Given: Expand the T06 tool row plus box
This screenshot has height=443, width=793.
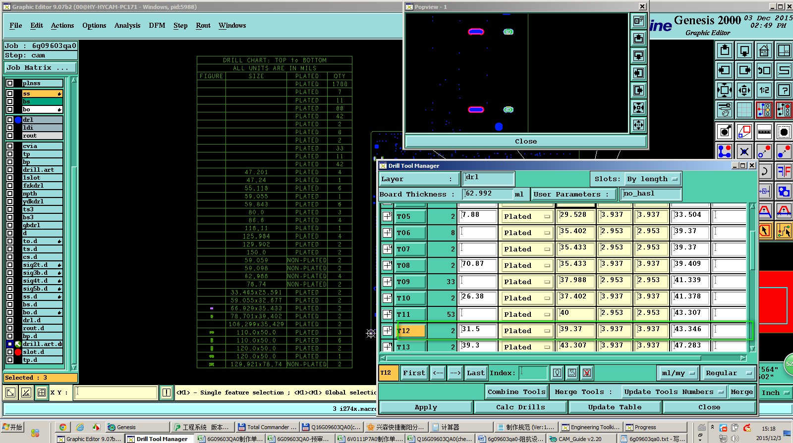Looking at the screenshot, I should point(387,233).
